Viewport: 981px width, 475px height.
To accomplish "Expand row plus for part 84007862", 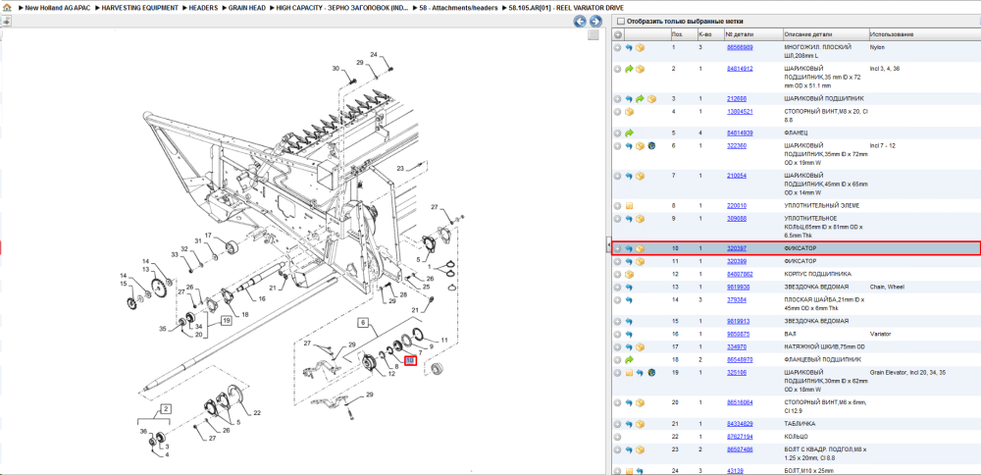I will 617,274.
